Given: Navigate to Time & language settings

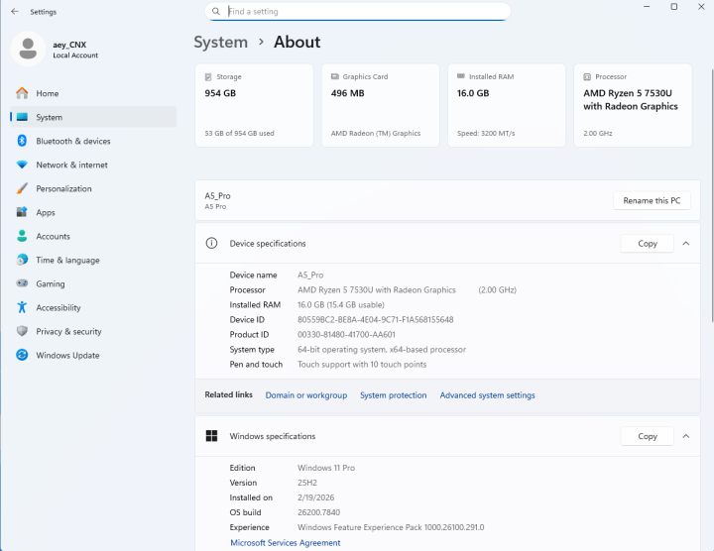Looking at the screenshot, I should point(67,260).
